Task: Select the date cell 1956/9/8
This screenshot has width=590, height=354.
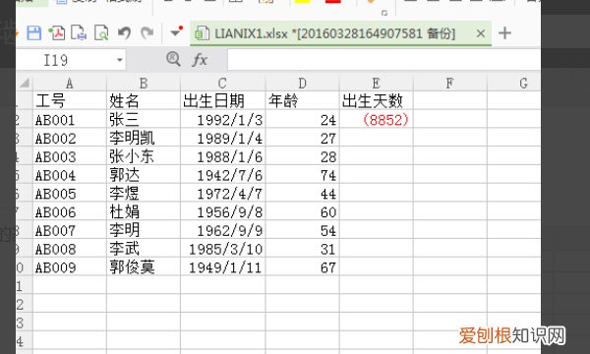Action: pyautogui.click(x=223, y=211)
